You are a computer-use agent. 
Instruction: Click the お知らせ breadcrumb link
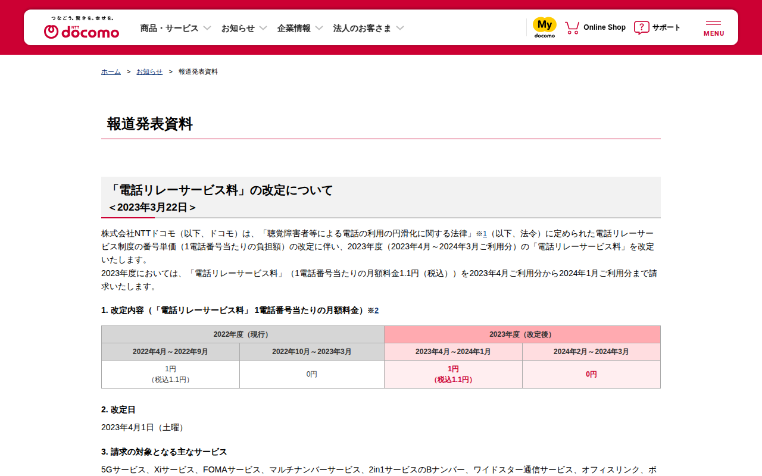click(x=149, y=71)
